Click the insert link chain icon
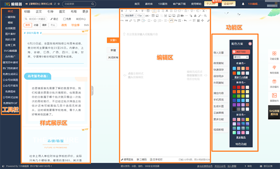 tap(131, 20)
